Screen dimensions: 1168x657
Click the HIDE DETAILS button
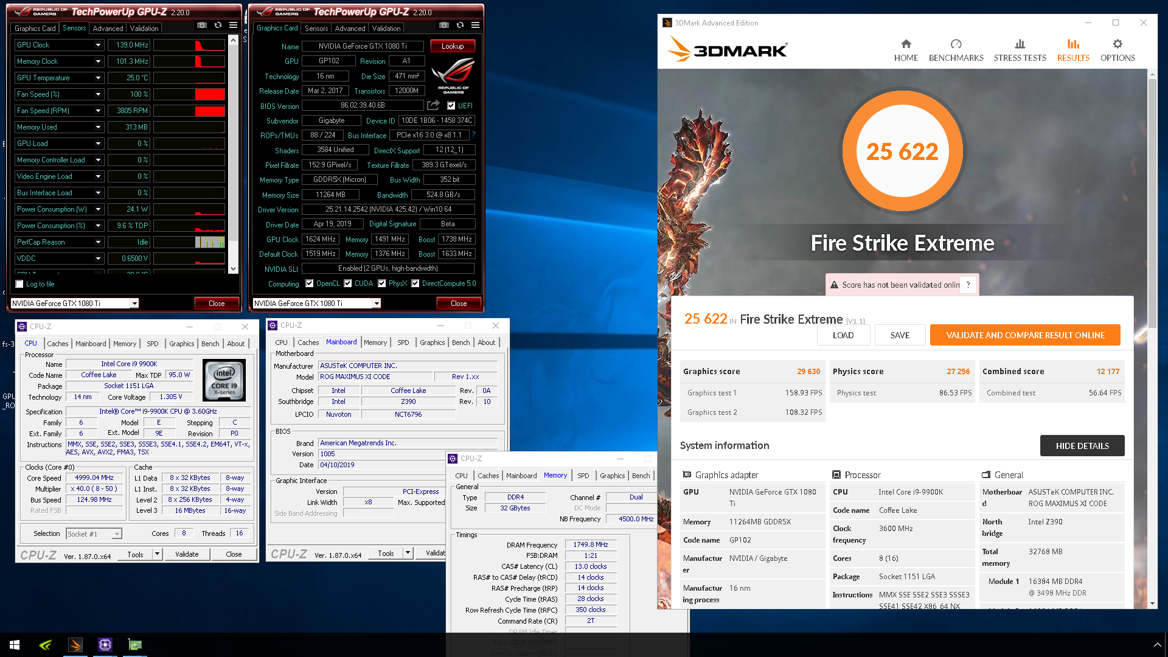coord(1082,446)
